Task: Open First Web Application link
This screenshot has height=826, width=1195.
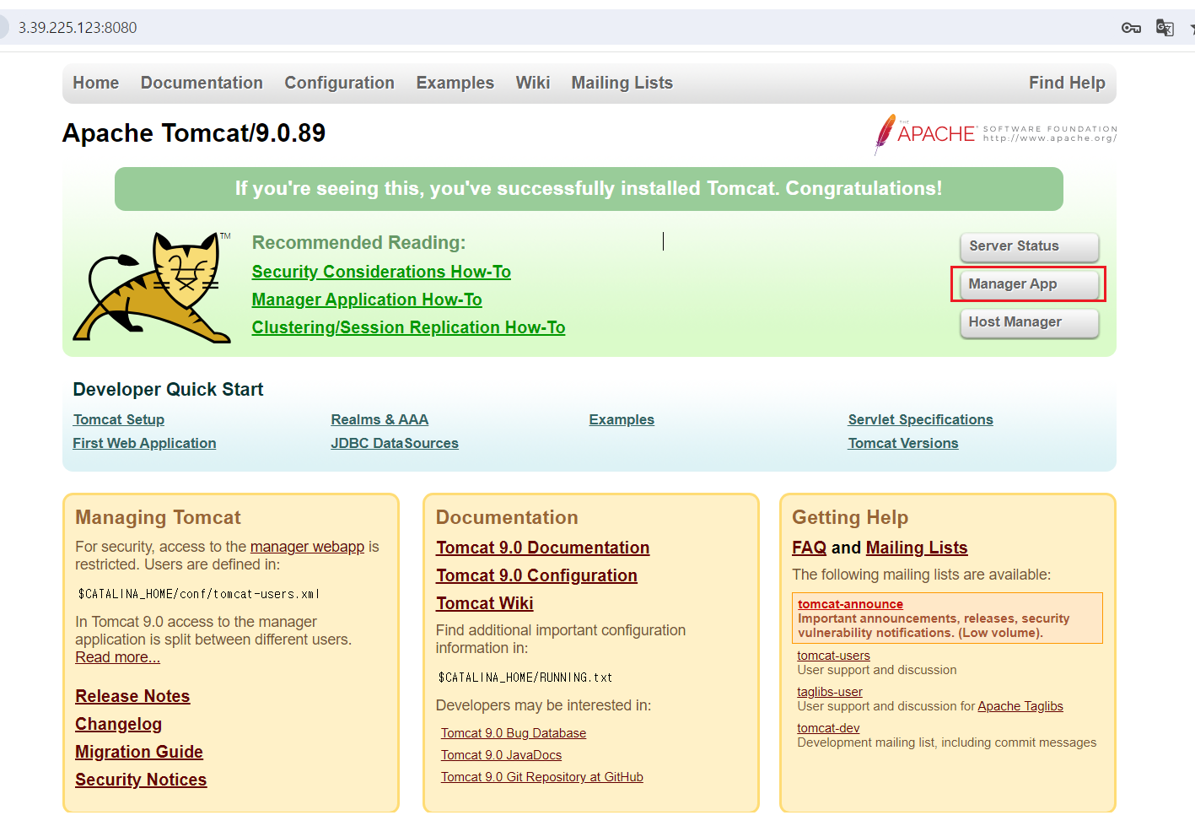Action: [144, 443]
